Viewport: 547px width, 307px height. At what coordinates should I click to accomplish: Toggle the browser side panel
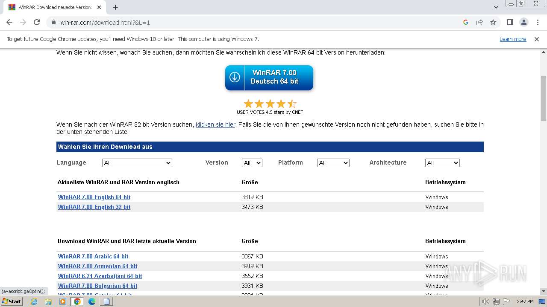pos(510,22)
